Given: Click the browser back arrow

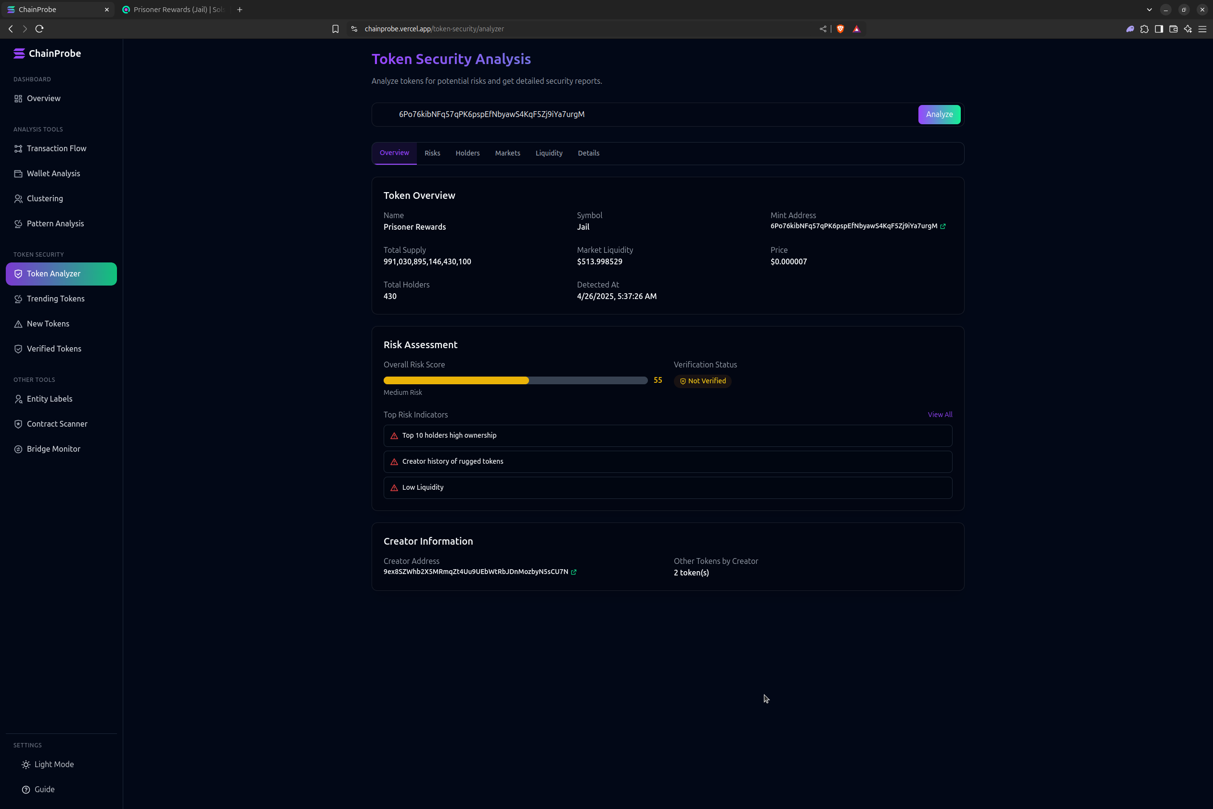Looking at the screenshot, I should tap(11, 29).
